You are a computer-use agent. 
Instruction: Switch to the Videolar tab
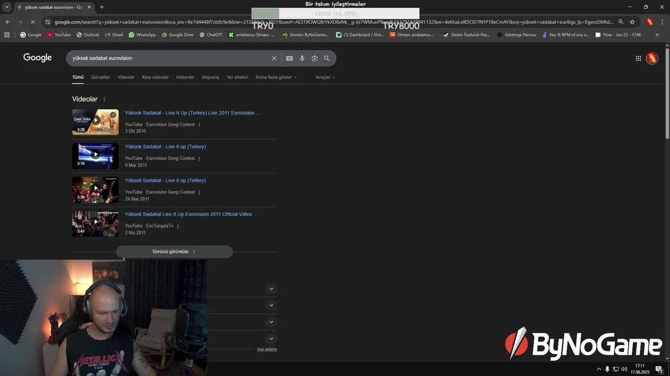126,77
